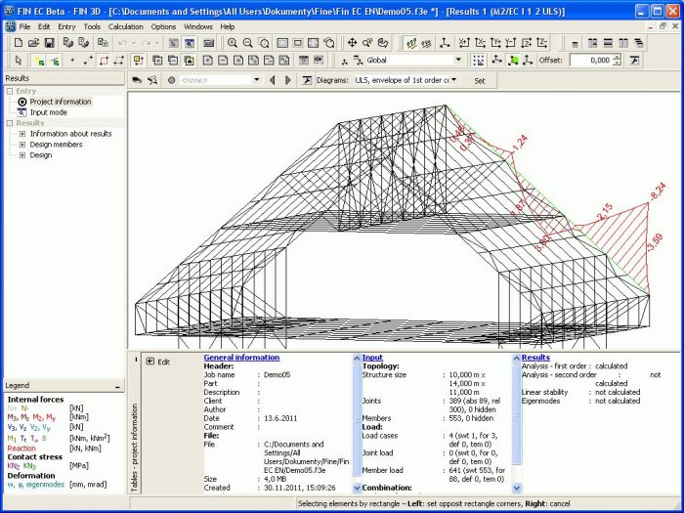The height and width of the screenshot is (513, 684).
Task: Toggle the Edit expander in tables panel
Action: pos(150,362)
